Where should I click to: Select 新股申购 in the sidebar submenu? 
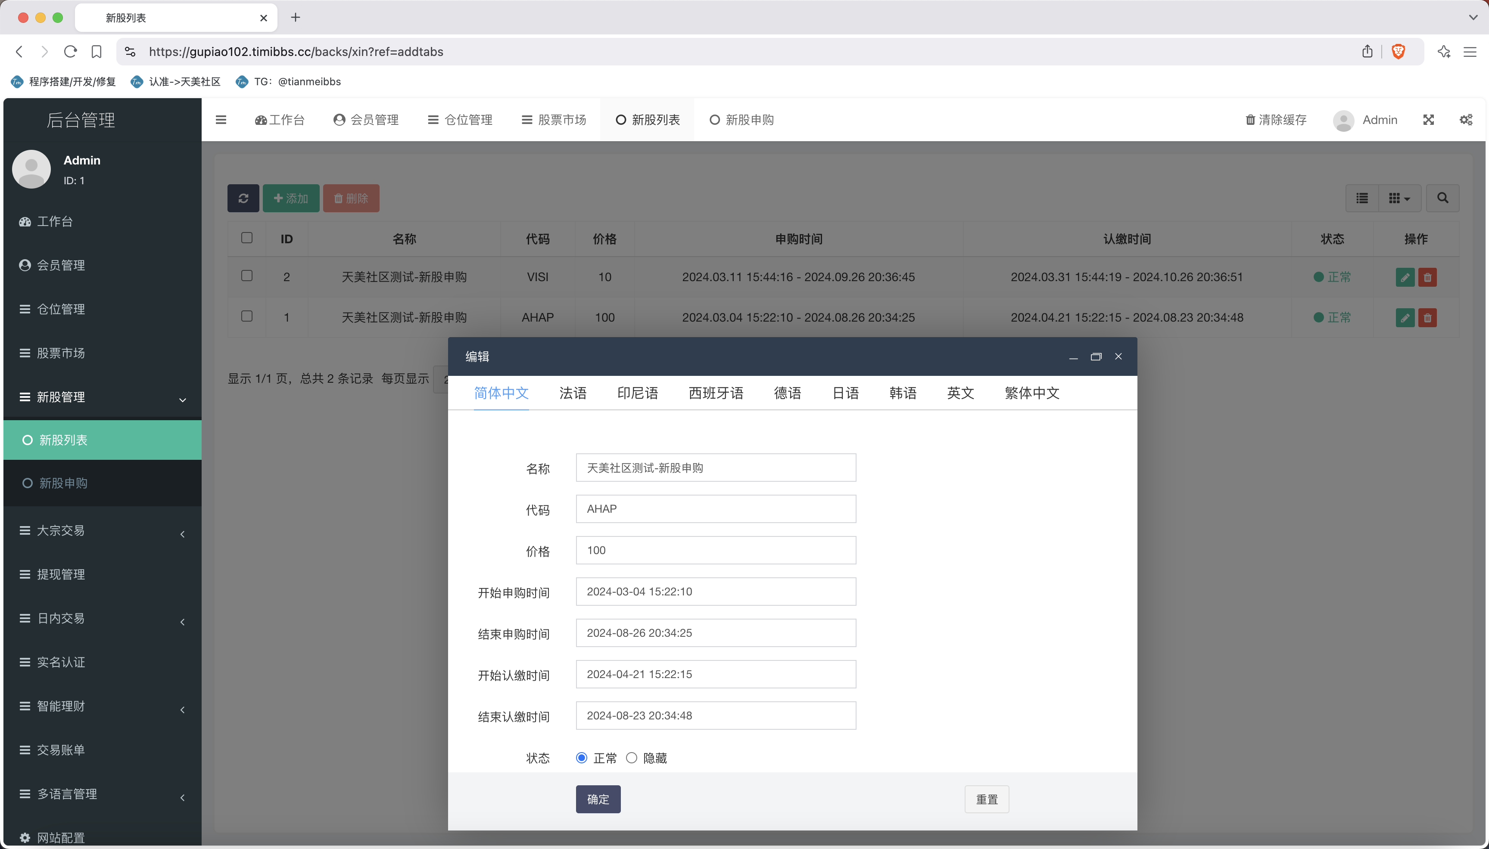tap(102, 483)
